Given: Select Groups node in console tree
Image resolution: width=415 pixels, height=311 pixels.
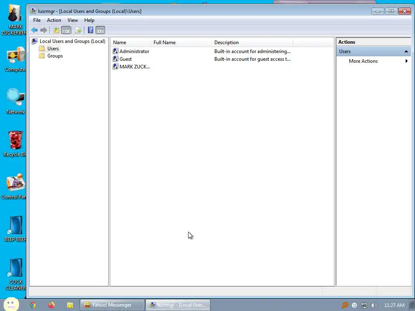Looking at the screenshot, I should 55,56.
